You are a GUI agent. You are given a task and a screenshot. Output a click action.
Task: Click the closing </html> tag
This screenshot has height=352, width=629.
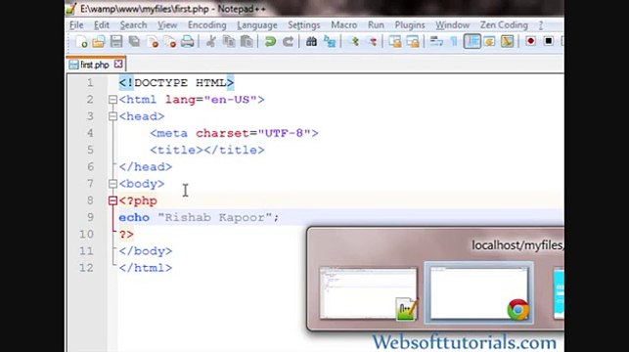click(x=146, y=268)
